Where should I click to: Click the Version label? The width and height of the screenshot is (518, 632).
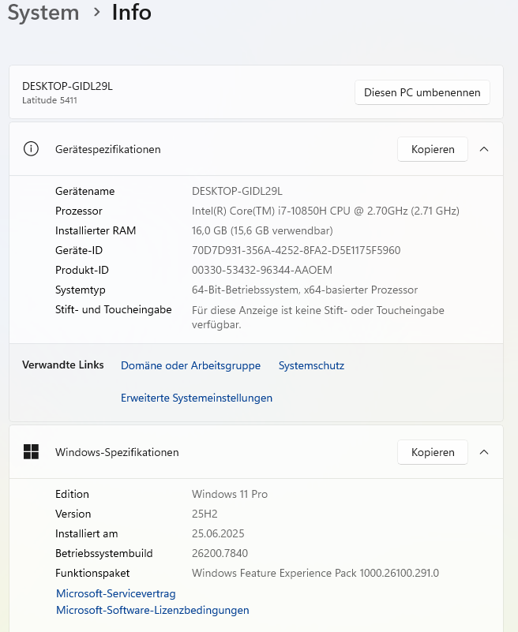73,514
